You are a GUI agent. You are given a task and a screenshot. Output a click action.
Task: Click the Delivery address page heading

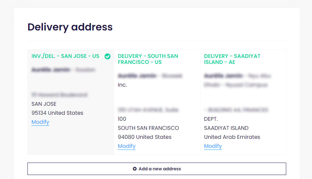pyautogui.click(x=70, y=27)
